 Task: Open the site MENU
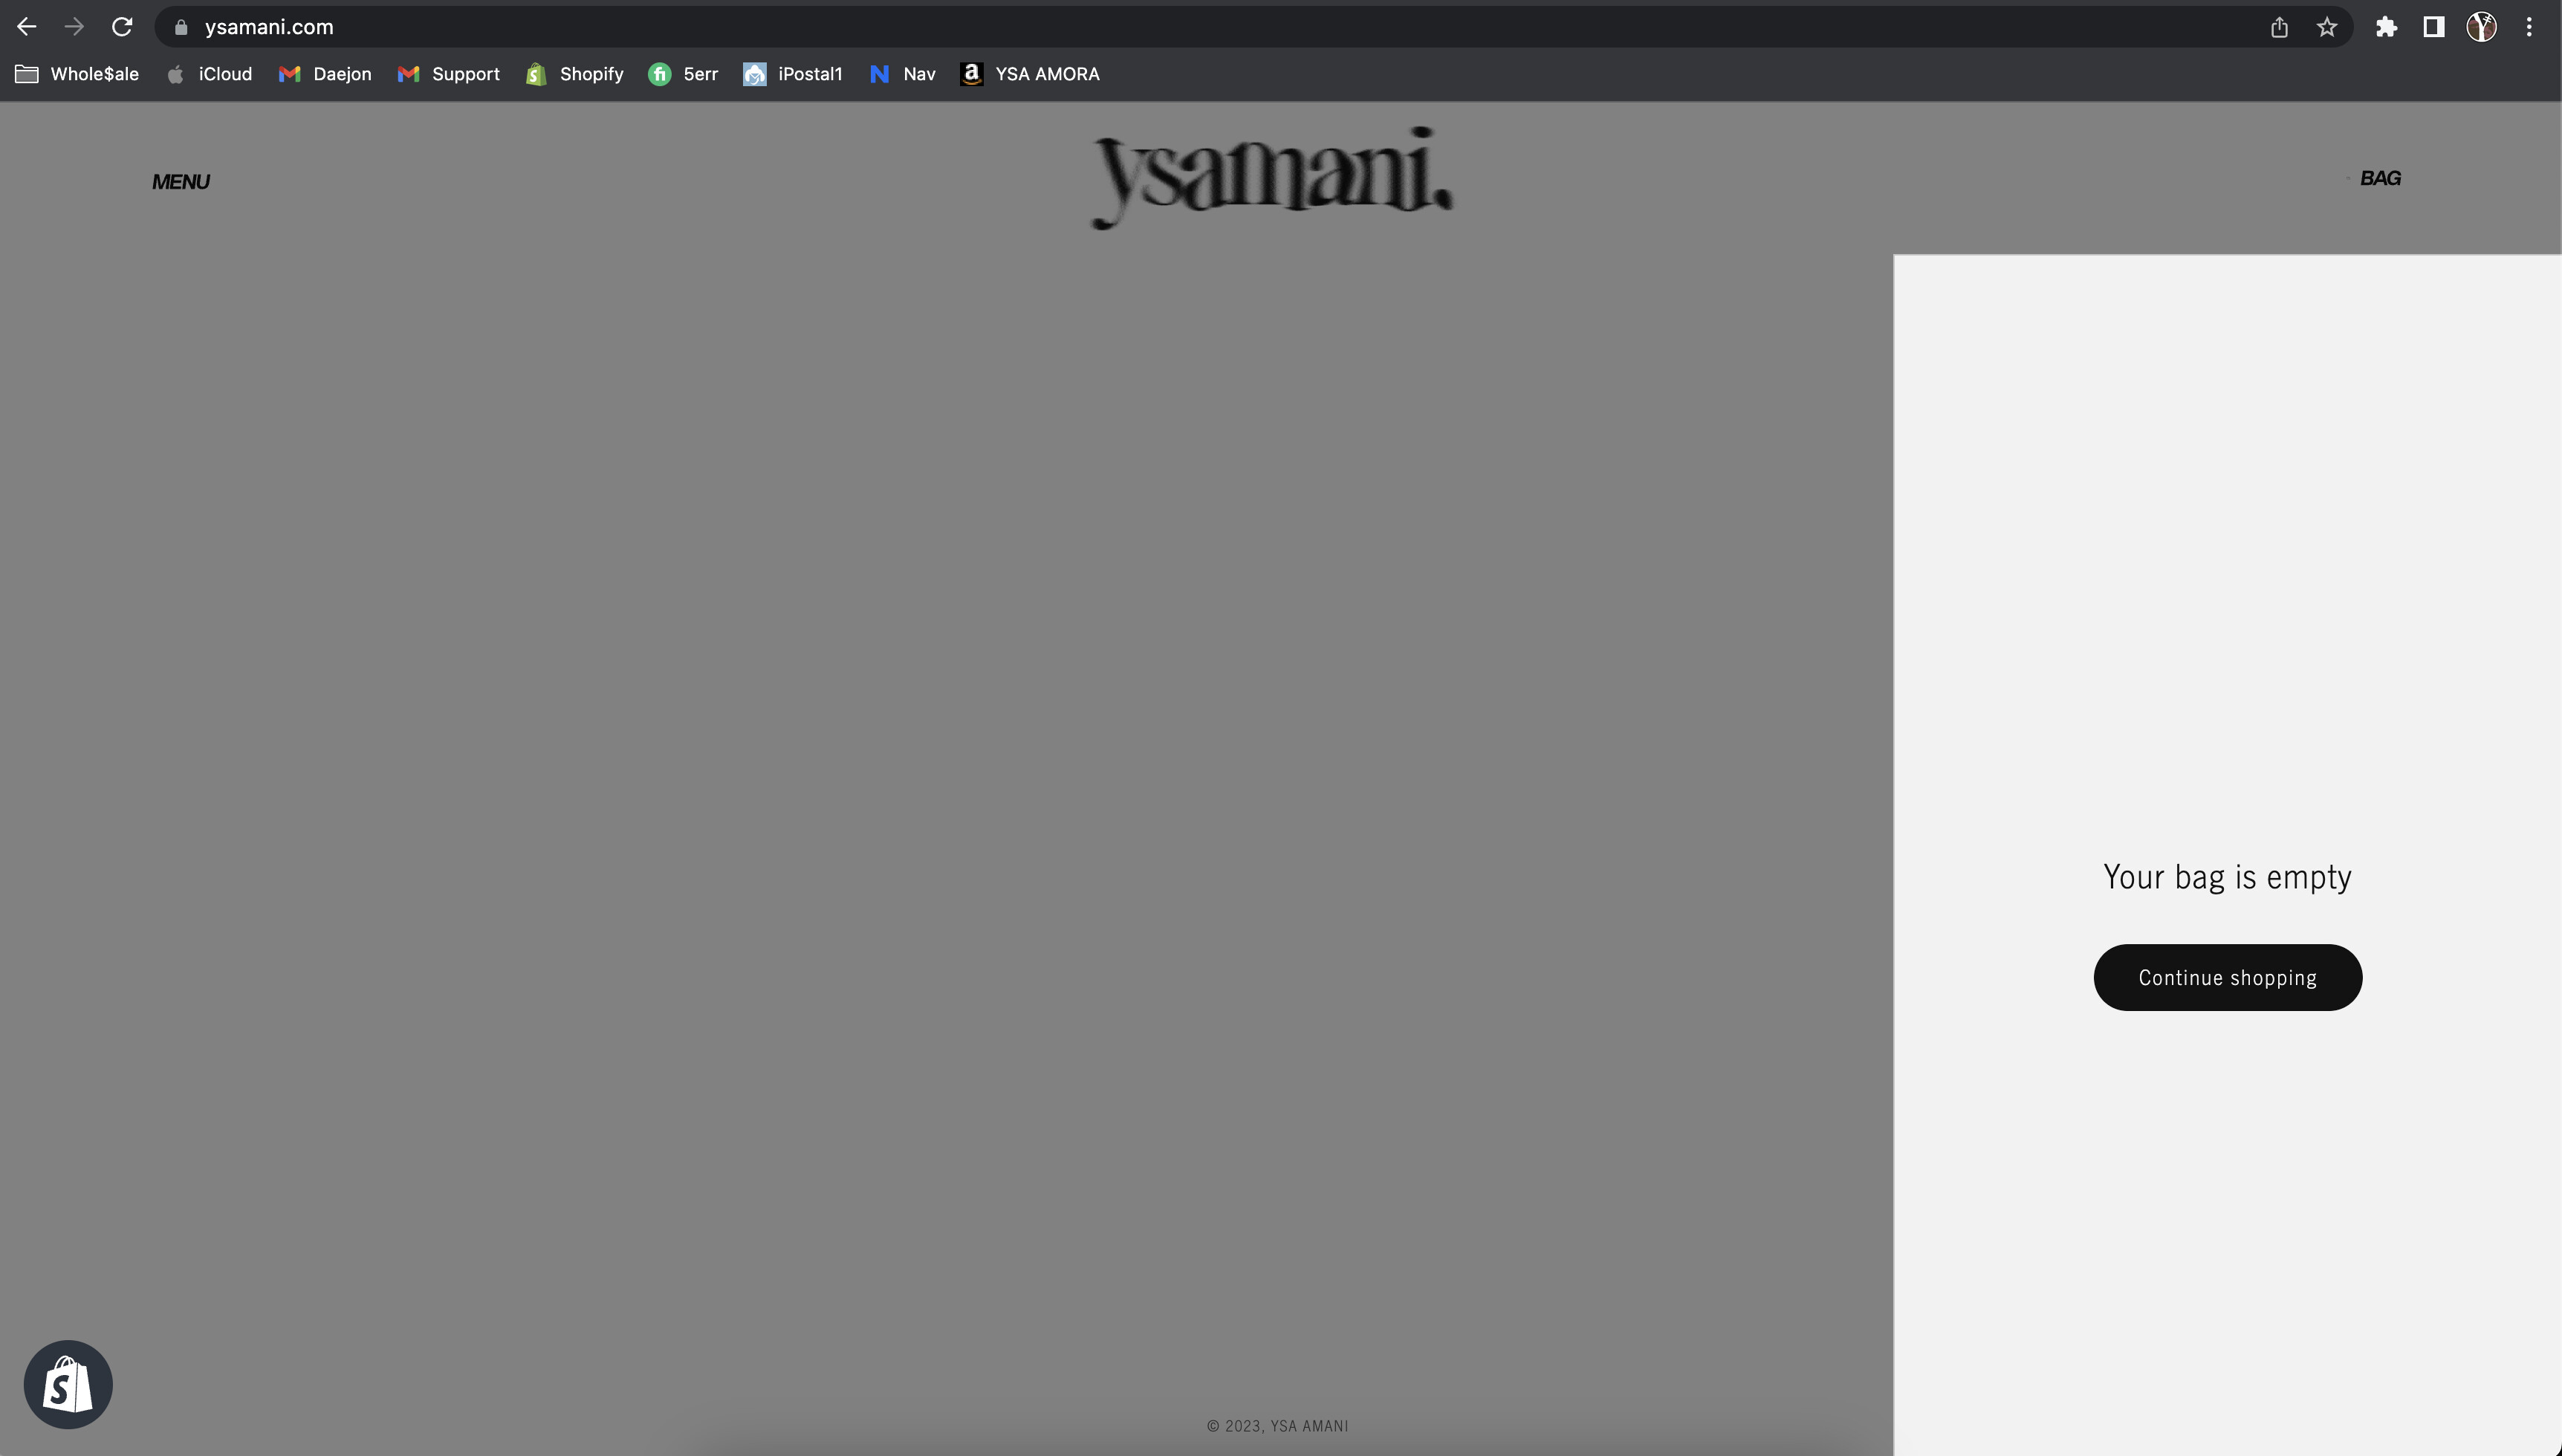tap(181, 182)
